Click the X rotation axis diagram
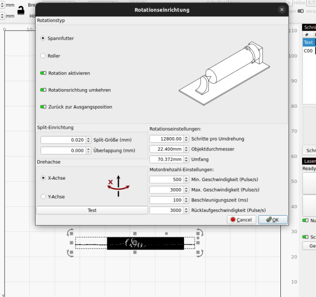The height and width of the screenshot is (297, 316). pos(118,186)
